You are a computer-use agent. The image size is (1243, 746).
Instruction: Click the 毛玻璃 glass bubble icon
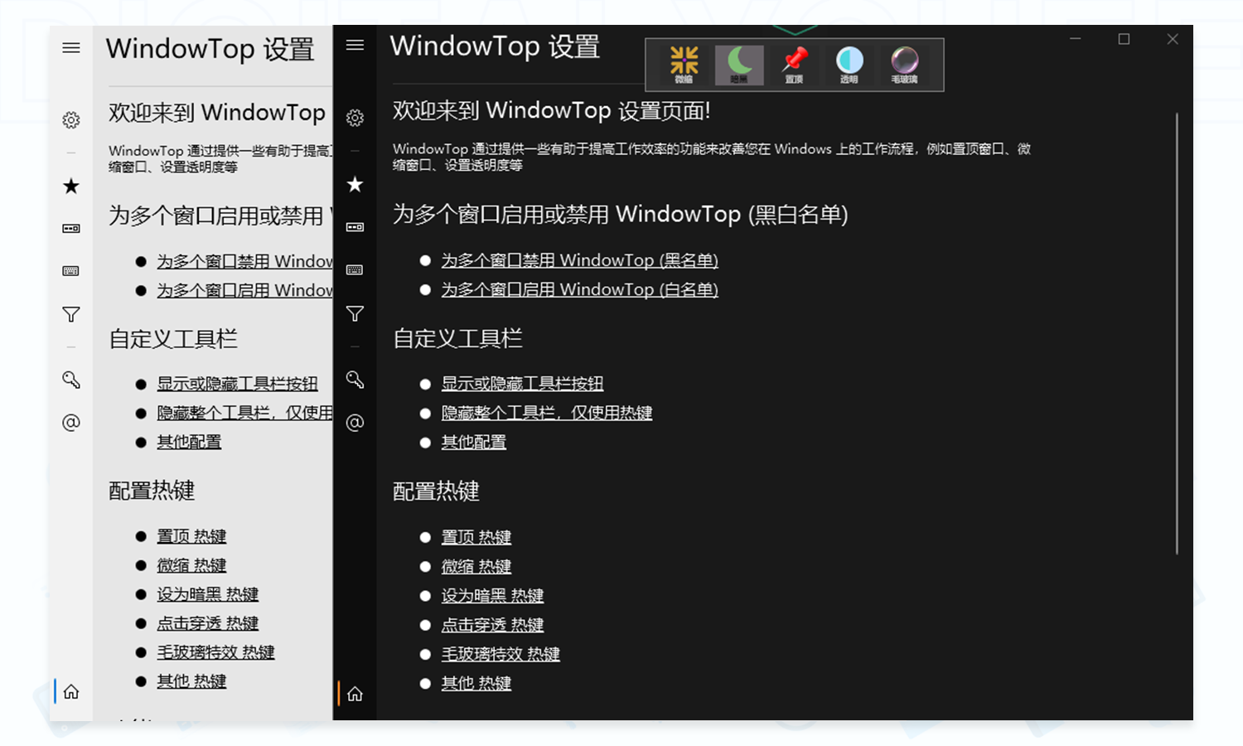click(904, 64)
